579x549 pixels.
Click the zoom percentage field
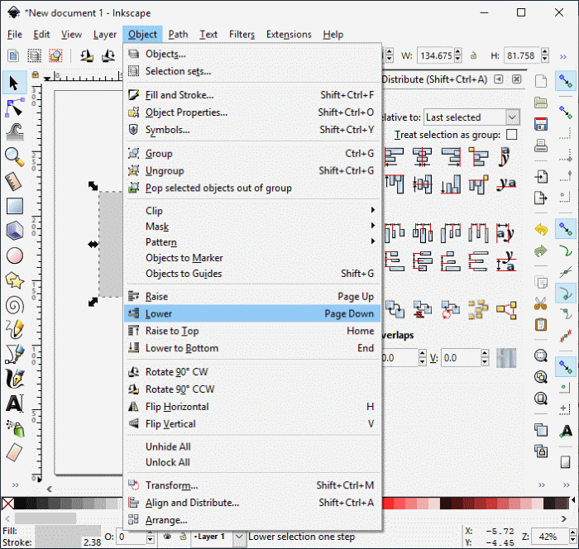[x=550, y=537]
